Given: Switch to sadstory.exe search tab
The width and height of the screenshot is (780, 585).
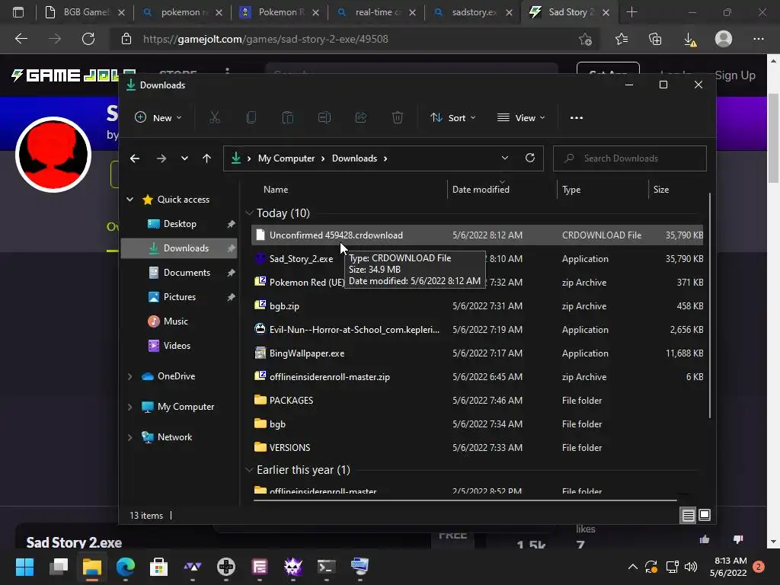Looking at the screenshot, I should click(x=473, y=12).
